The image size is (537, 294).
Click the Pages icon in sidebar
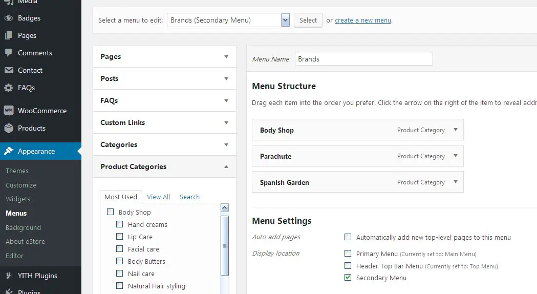(x=9, y=35)
